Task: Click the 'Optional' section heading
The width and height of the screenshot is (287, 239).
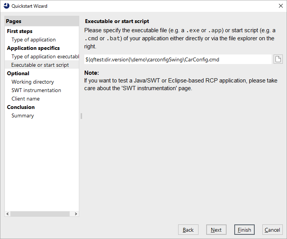Action: [18, 73]
